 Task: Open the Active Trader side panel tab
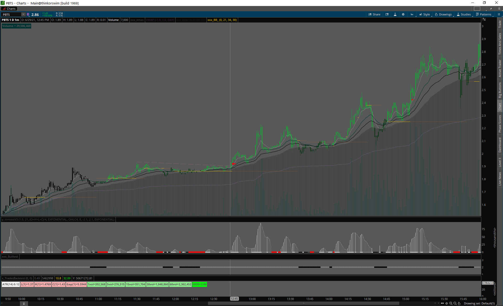(x=500, y=69)
